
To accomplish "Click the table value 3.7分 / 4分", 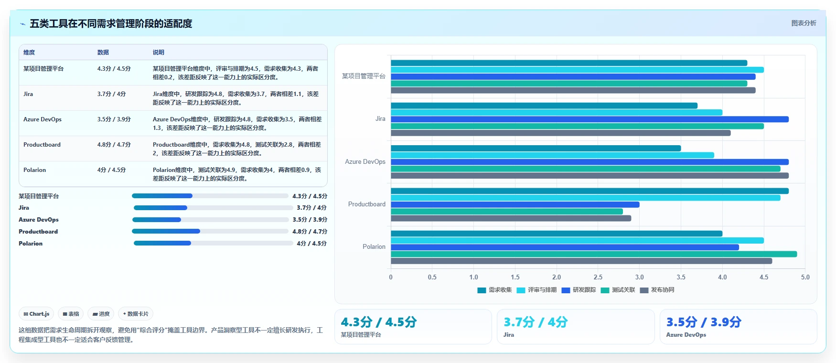I will (x=112, y=94).
